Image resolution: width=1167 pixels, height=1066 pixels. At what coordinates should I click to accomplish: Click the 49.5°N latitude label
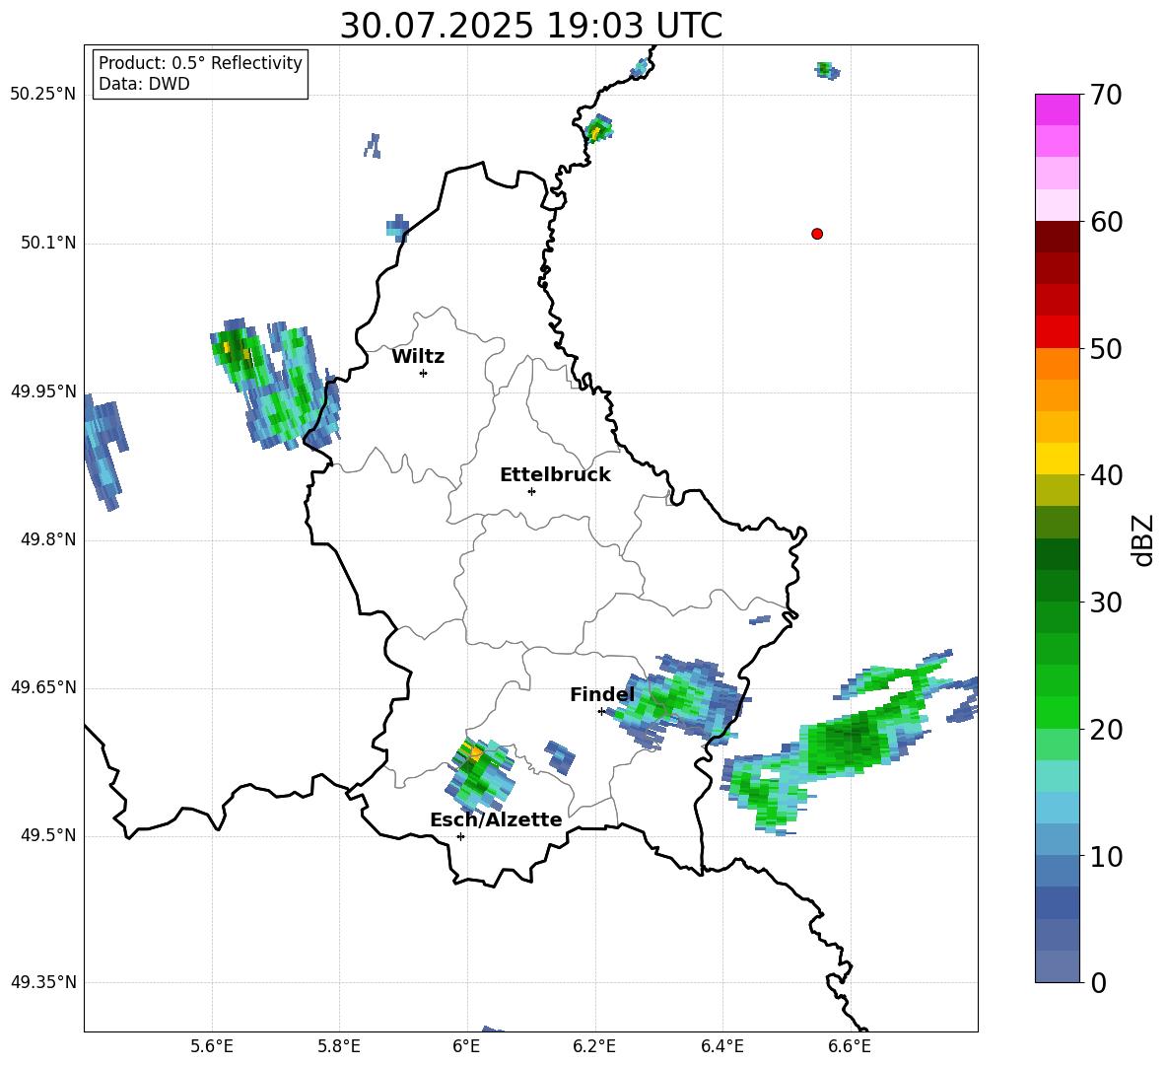click(x=48, y=836)
